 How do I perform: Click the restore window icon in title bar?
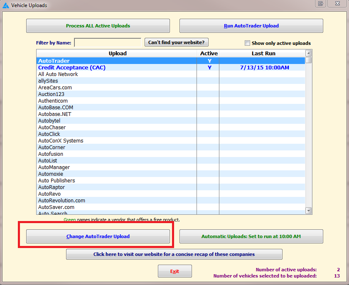[320, 4]
